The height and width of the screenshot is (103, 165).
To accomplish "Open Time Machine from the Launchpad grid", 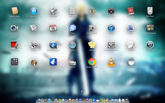I will coord(150,45).
